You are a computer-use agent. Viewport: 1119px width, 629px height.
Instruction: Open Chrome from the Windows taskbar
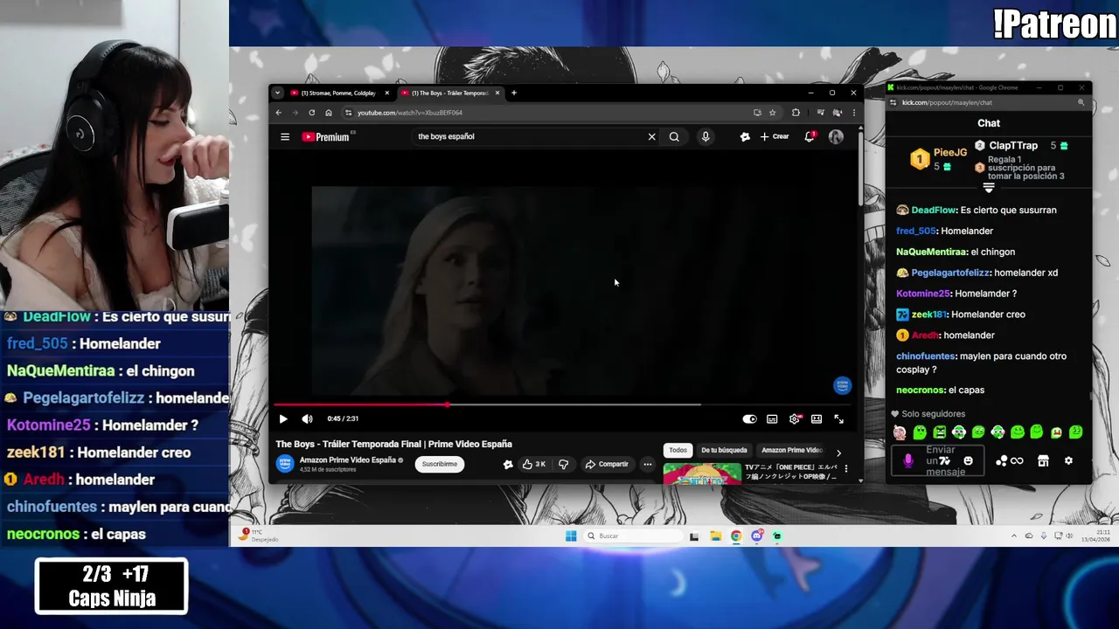click(736, 536)
